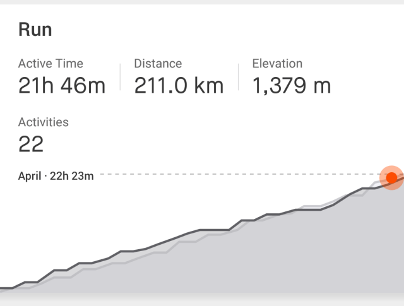Tap the 211.0 km distance value
The image size is (404, 306).
coord(179,85)
